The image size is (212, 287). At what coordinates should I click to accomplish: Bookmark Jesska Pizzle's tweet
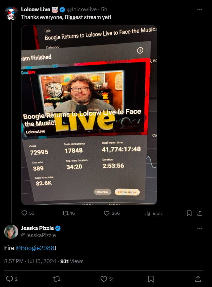tap(151, 279)
